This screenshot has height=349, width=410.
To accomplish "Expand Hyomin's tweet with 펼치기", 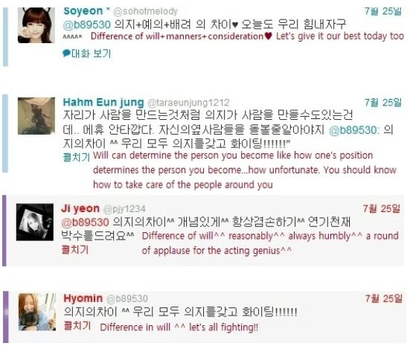I will click(x=77, y=326).
